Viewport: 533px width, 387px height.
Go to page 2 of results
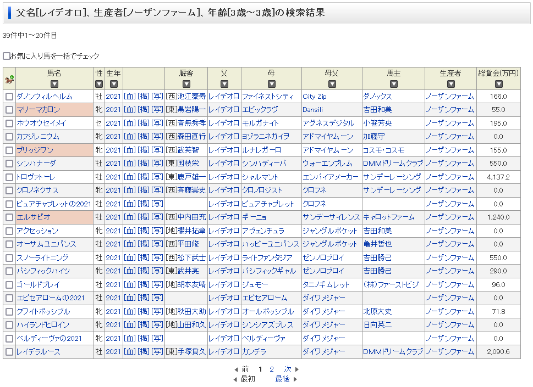[x=272, y=369]
